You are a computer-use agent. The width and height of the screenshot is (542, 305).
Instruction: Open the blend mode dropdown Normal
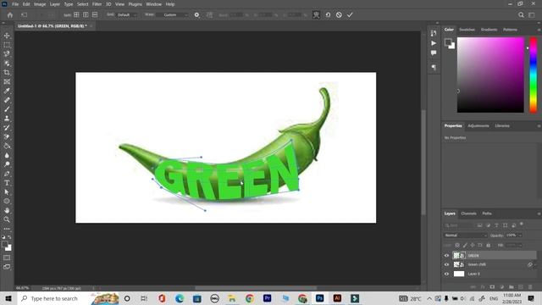[x=465, y=236]
